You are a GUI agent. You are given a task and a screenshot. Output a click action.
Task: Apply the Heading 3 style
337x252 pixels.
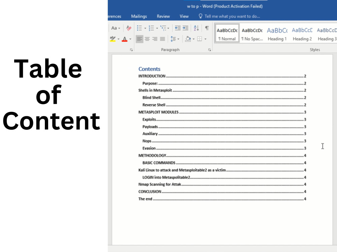point(326,34)
